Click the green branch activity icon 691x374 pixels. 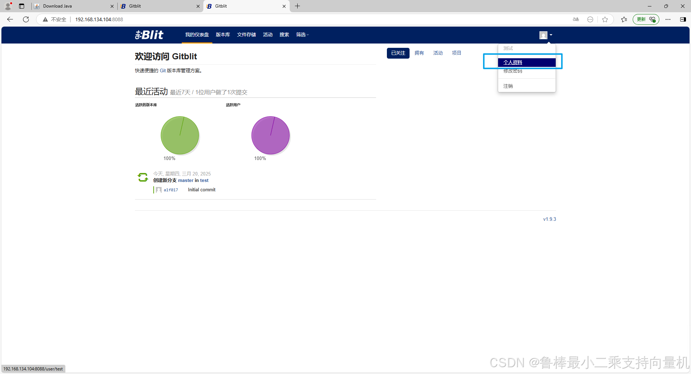(143, 177)
